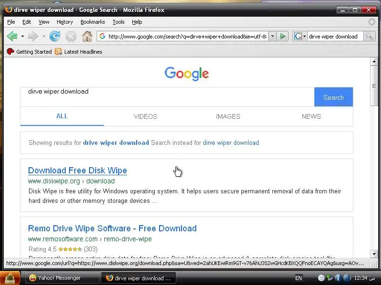Open the View menu

click(44, 22)
